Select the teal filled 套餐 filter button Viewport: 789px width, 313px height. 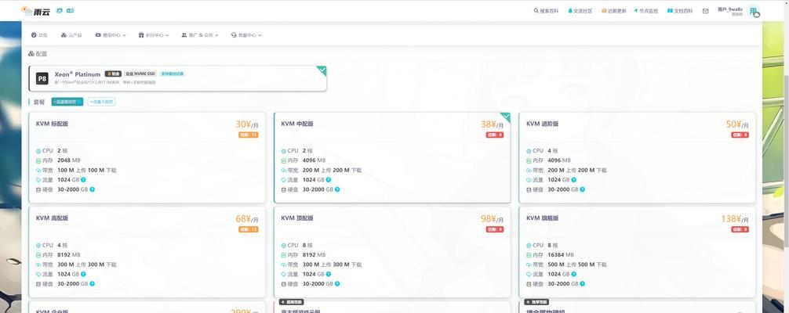pos(67,102)
